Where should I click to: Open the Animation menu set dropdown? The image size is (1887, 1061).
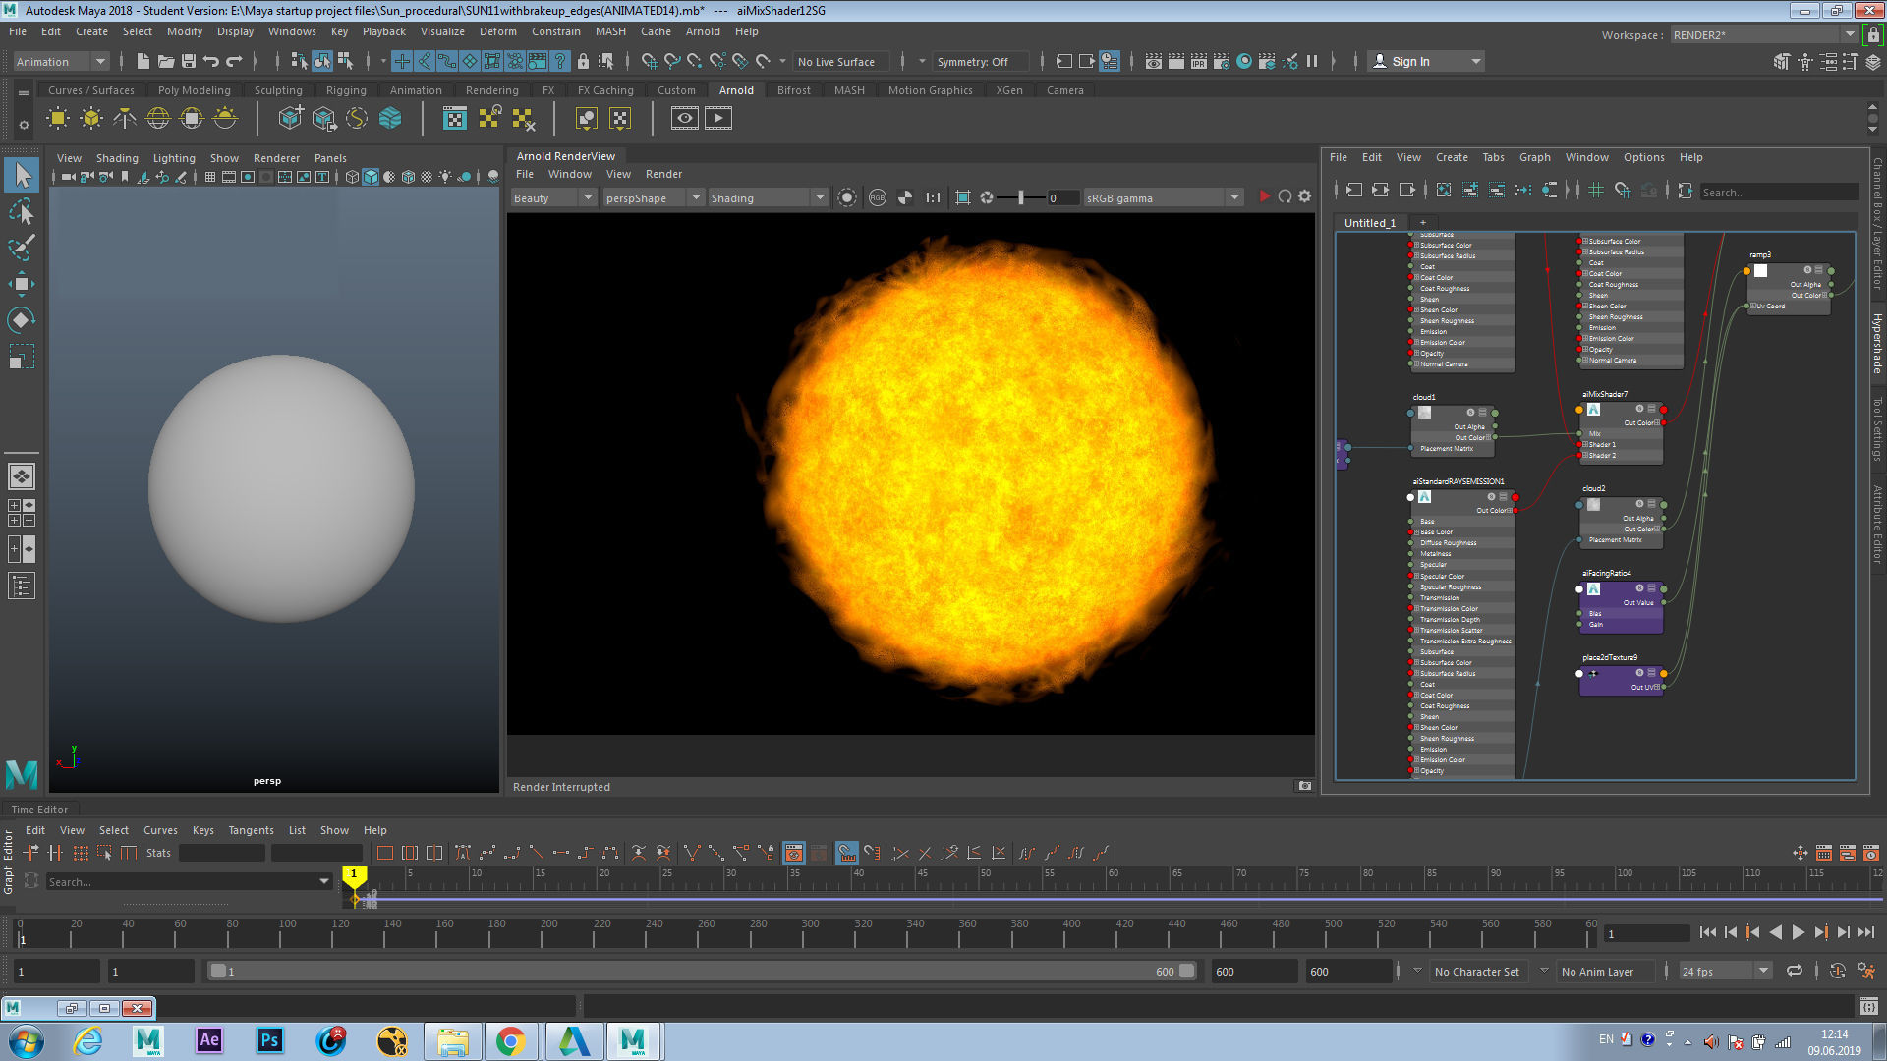click(x=61, y=61)
